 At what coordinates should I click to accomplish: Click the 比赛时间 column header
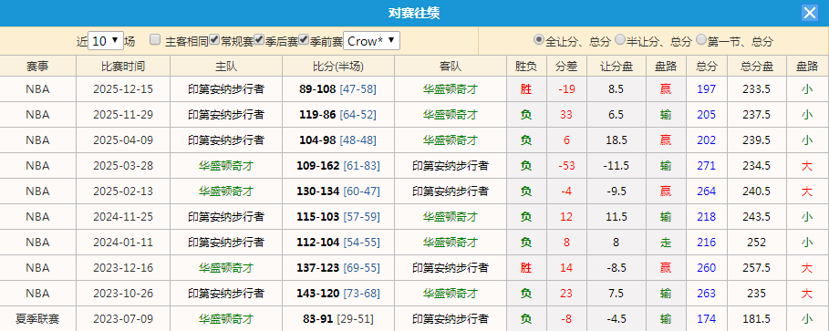123,66
